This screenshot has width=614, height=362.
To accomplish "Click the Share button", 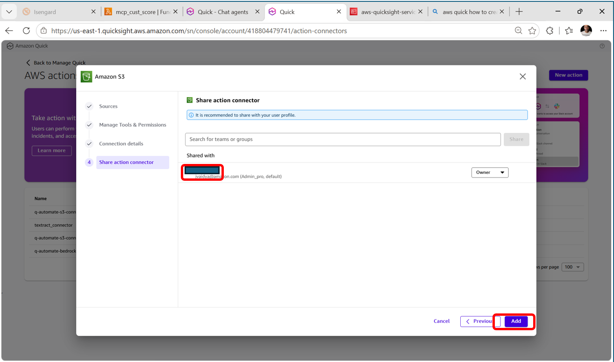I will tap(516, 139).
